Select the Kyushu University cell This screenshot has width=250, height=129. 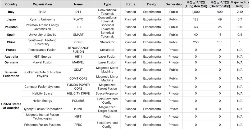42,20
